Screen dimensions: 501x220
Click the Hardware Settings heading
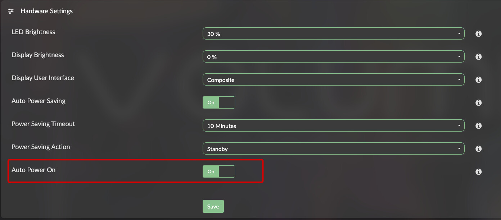[46, 11]
